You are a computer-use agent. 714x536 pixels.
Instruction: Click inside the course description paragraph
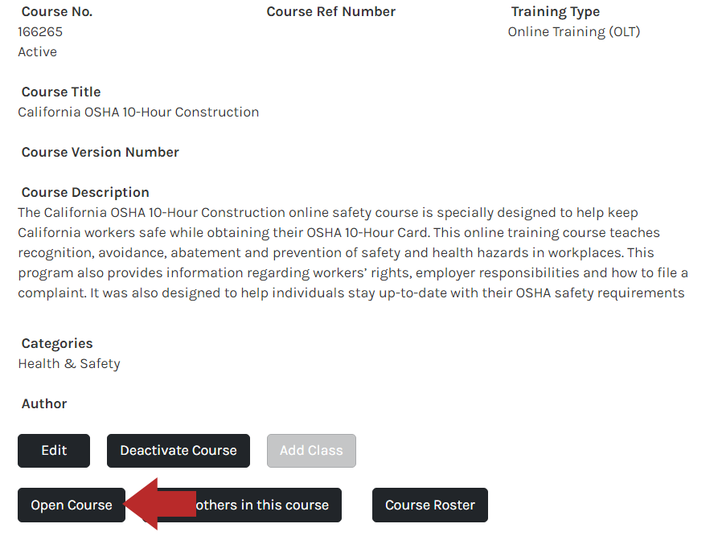coord(353,252)
